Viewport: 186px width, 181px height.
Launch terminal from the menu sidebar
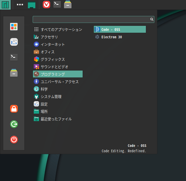point(14,57)
